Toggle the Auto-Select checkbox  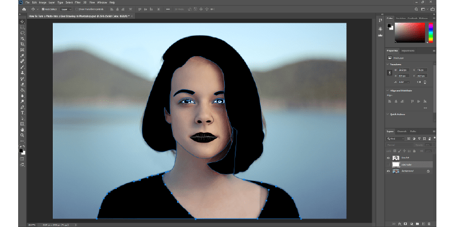43,9
